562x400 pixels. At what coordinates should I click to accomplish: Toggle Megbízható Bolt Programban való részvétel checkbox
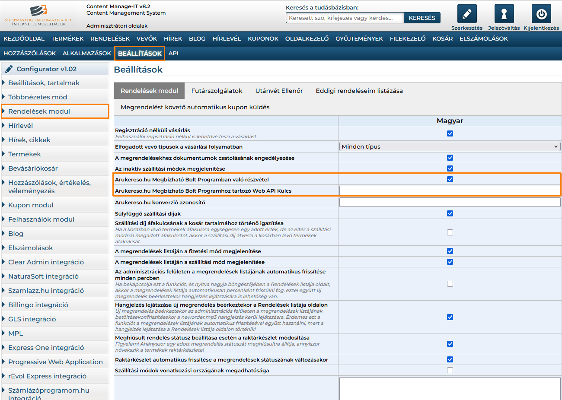coord(450,179)
